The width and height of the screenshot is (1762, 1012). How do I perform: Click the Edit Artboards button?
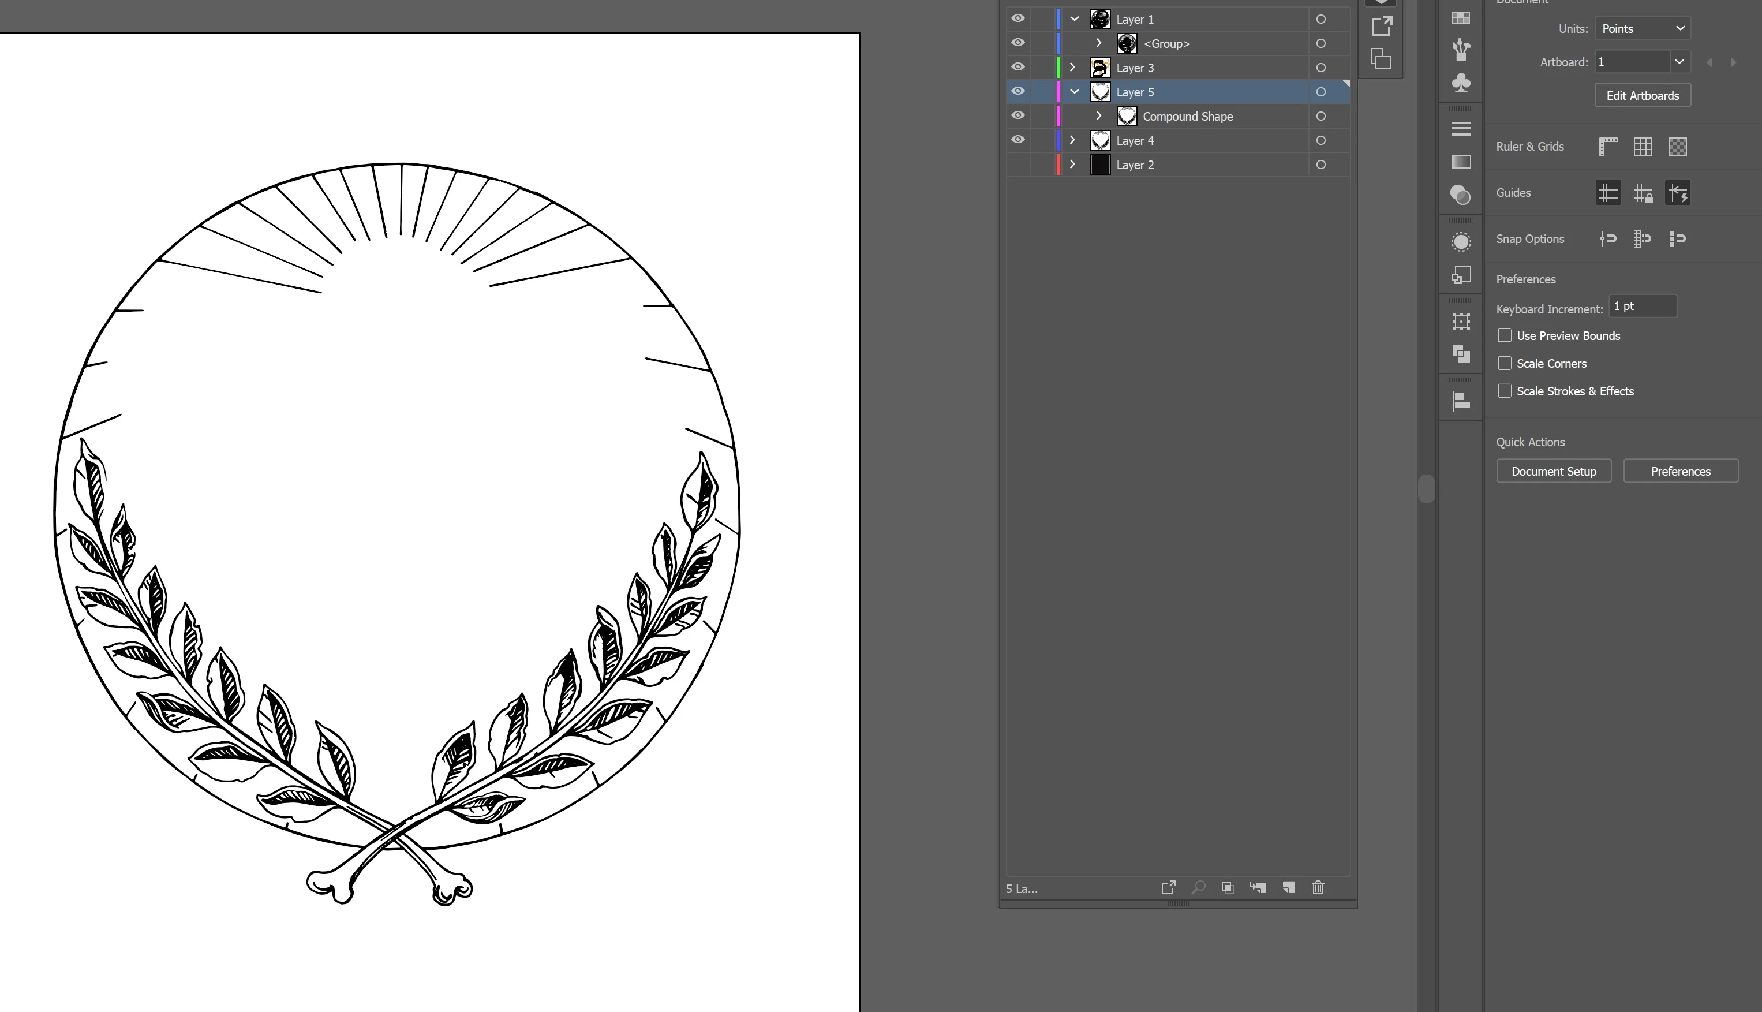coord(1643,95)
